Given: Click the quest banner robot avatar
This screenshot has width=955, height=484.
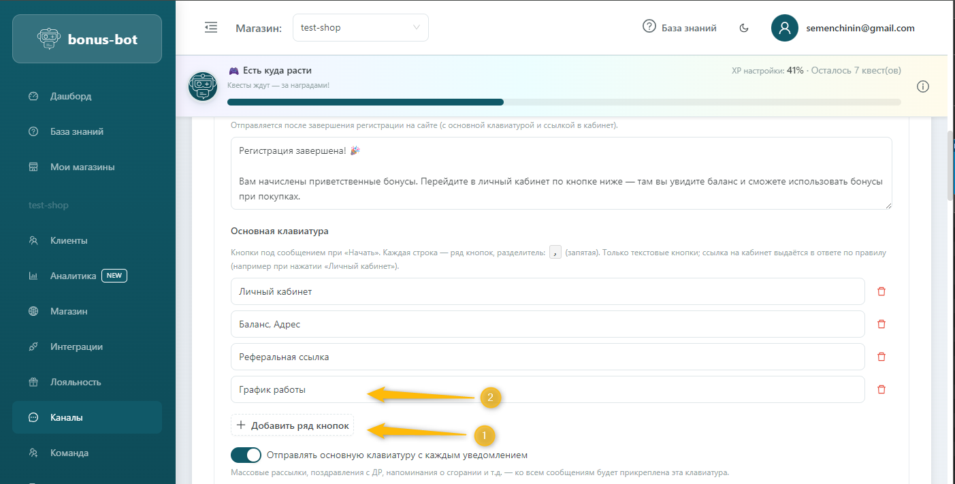Looking at the screenshot, I should (x=203, y=86).
